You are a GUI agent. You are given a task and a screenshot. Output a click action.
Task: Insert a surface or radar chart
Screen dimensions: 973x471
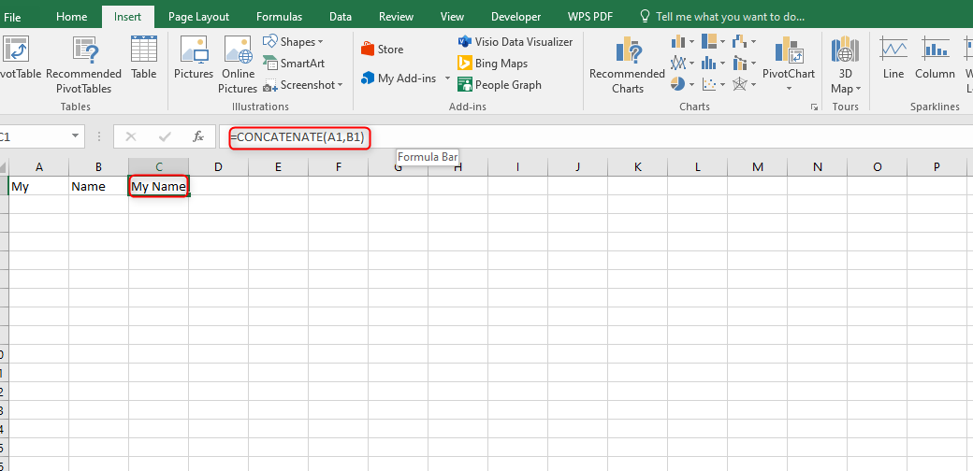(740, 84)
